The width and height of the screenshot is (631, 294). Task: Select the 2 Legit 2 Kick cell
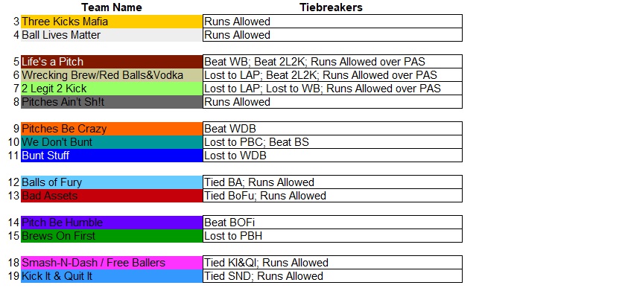pos(112,89)
